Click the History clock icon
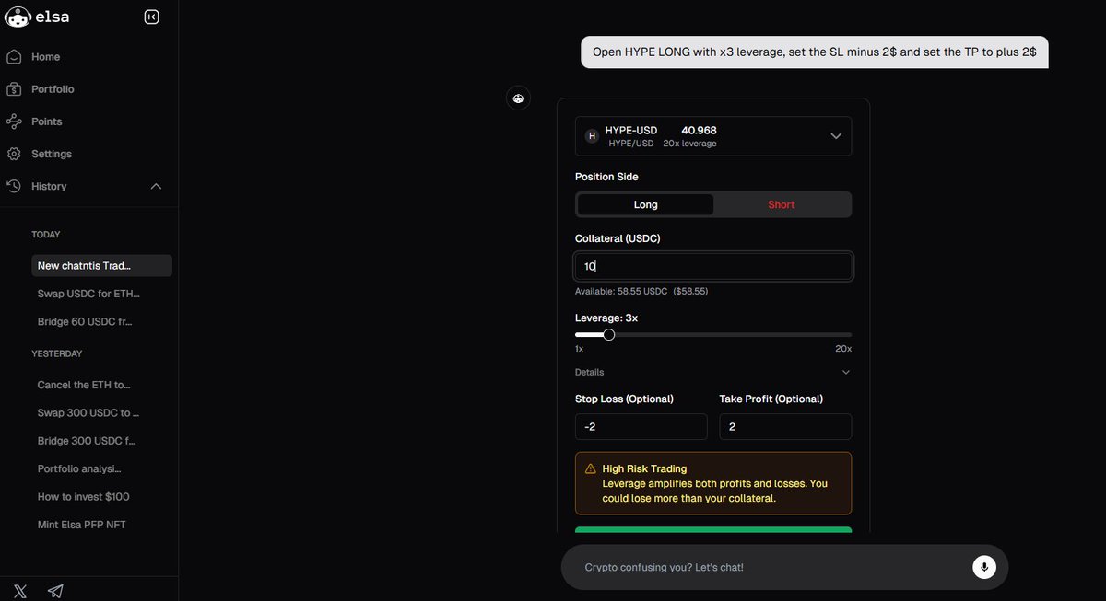1106x601 pixels. tap(13, 185)
